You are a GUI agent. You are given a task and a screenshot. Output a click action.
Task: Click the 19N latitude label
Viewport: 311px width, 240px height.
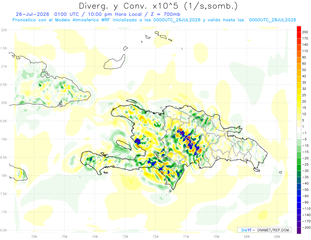pyautogui.click(x=4, y=139)
